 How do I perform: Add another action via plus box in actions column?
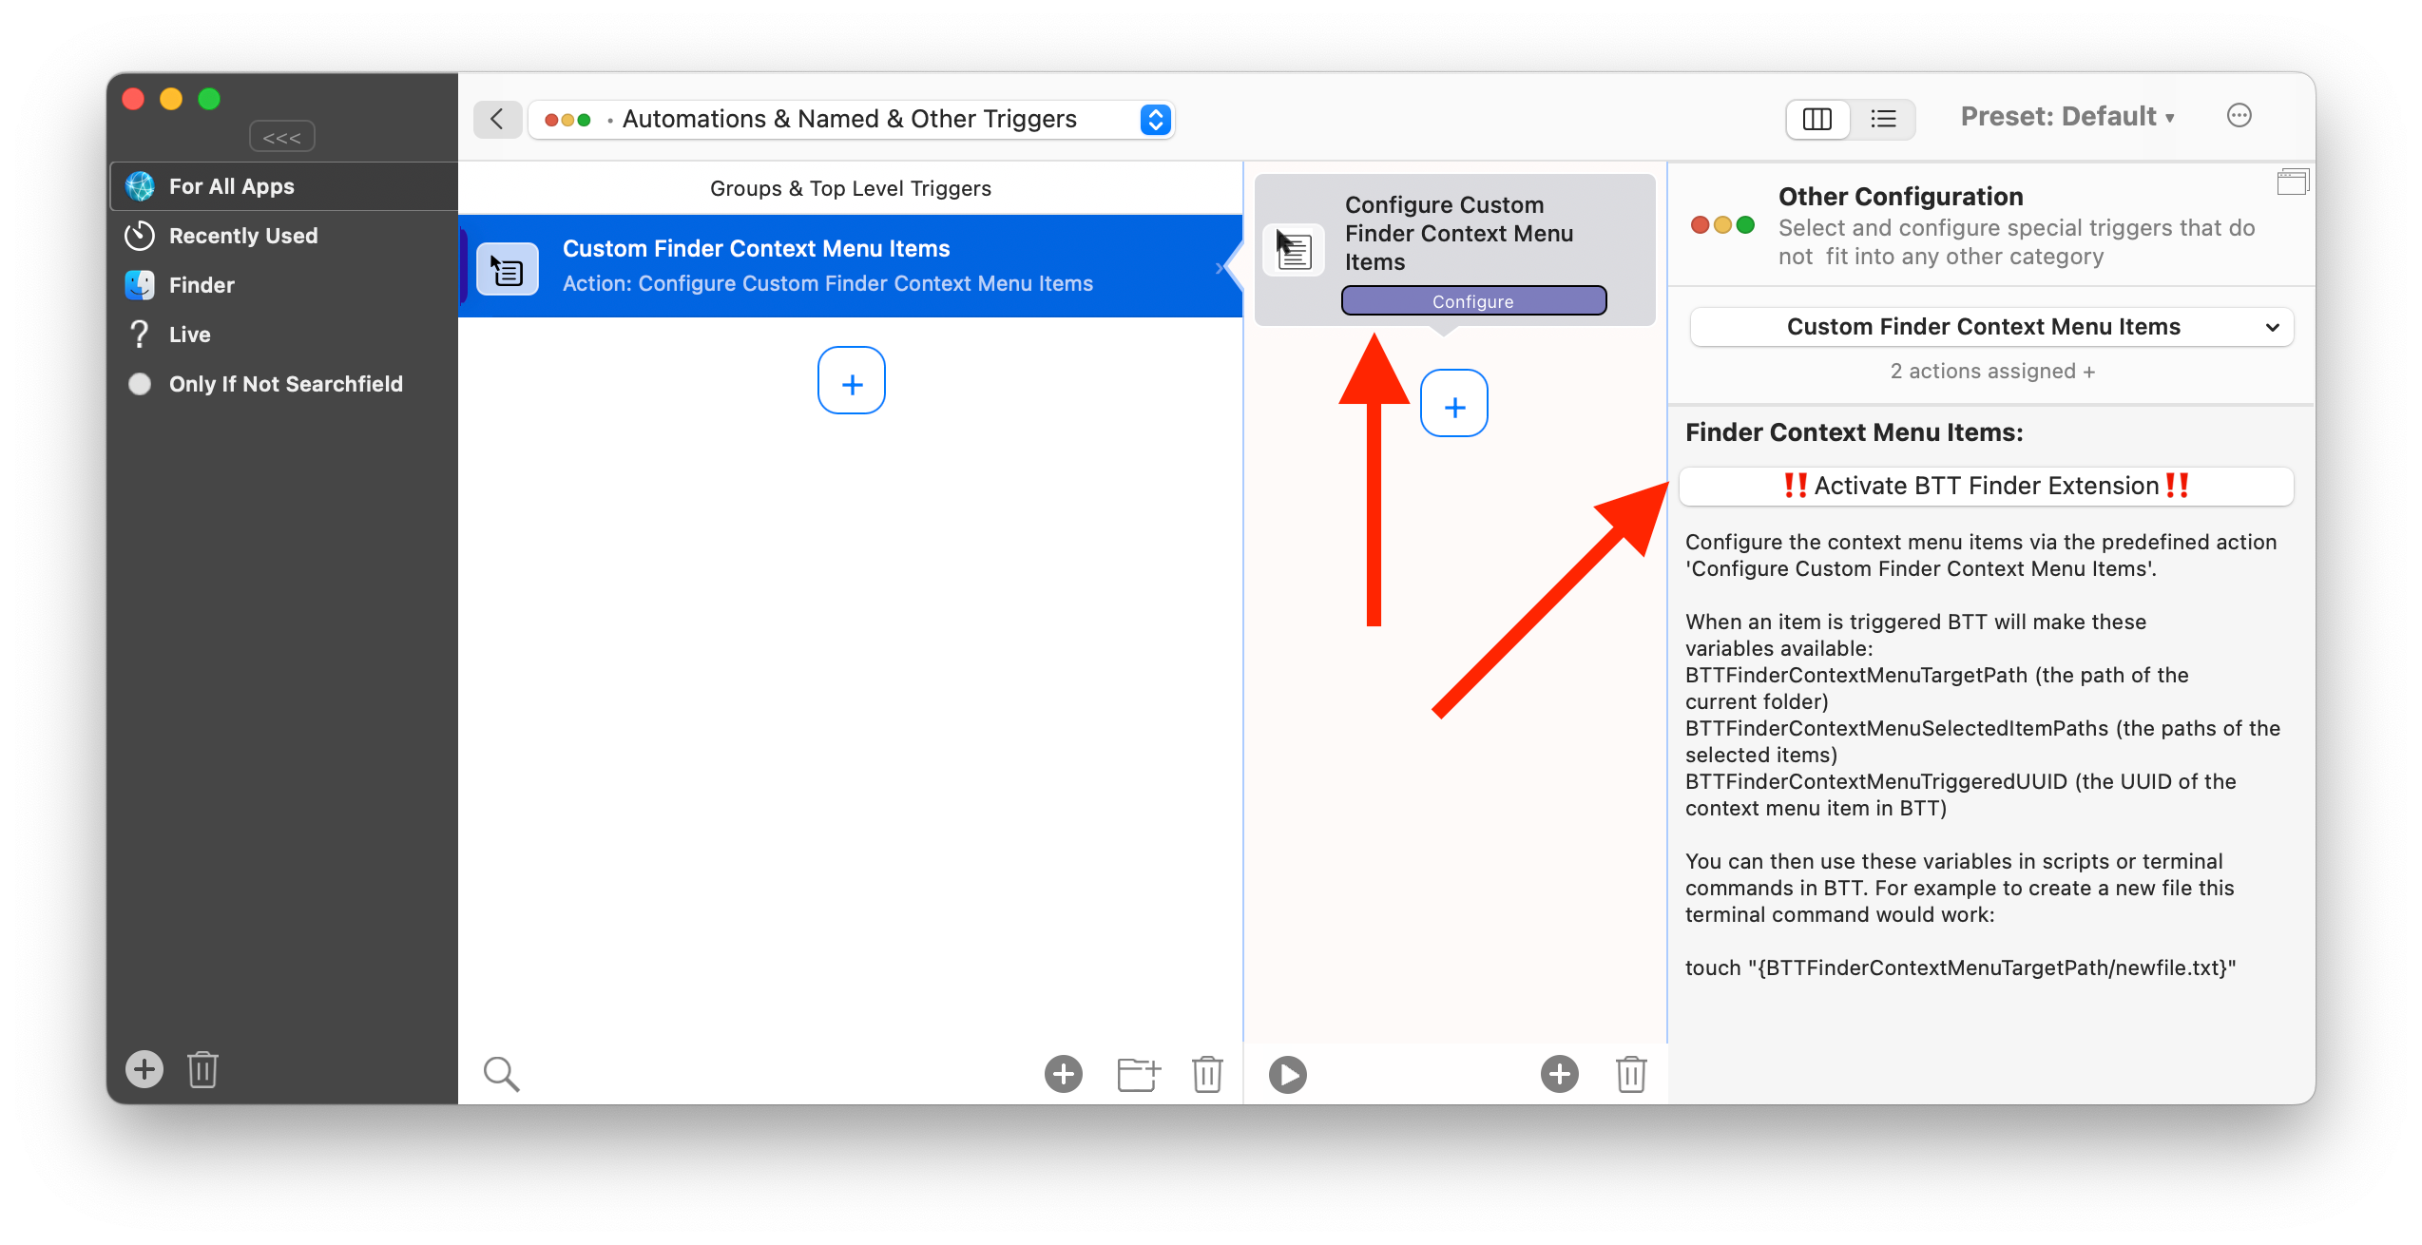click(1454, 404)
